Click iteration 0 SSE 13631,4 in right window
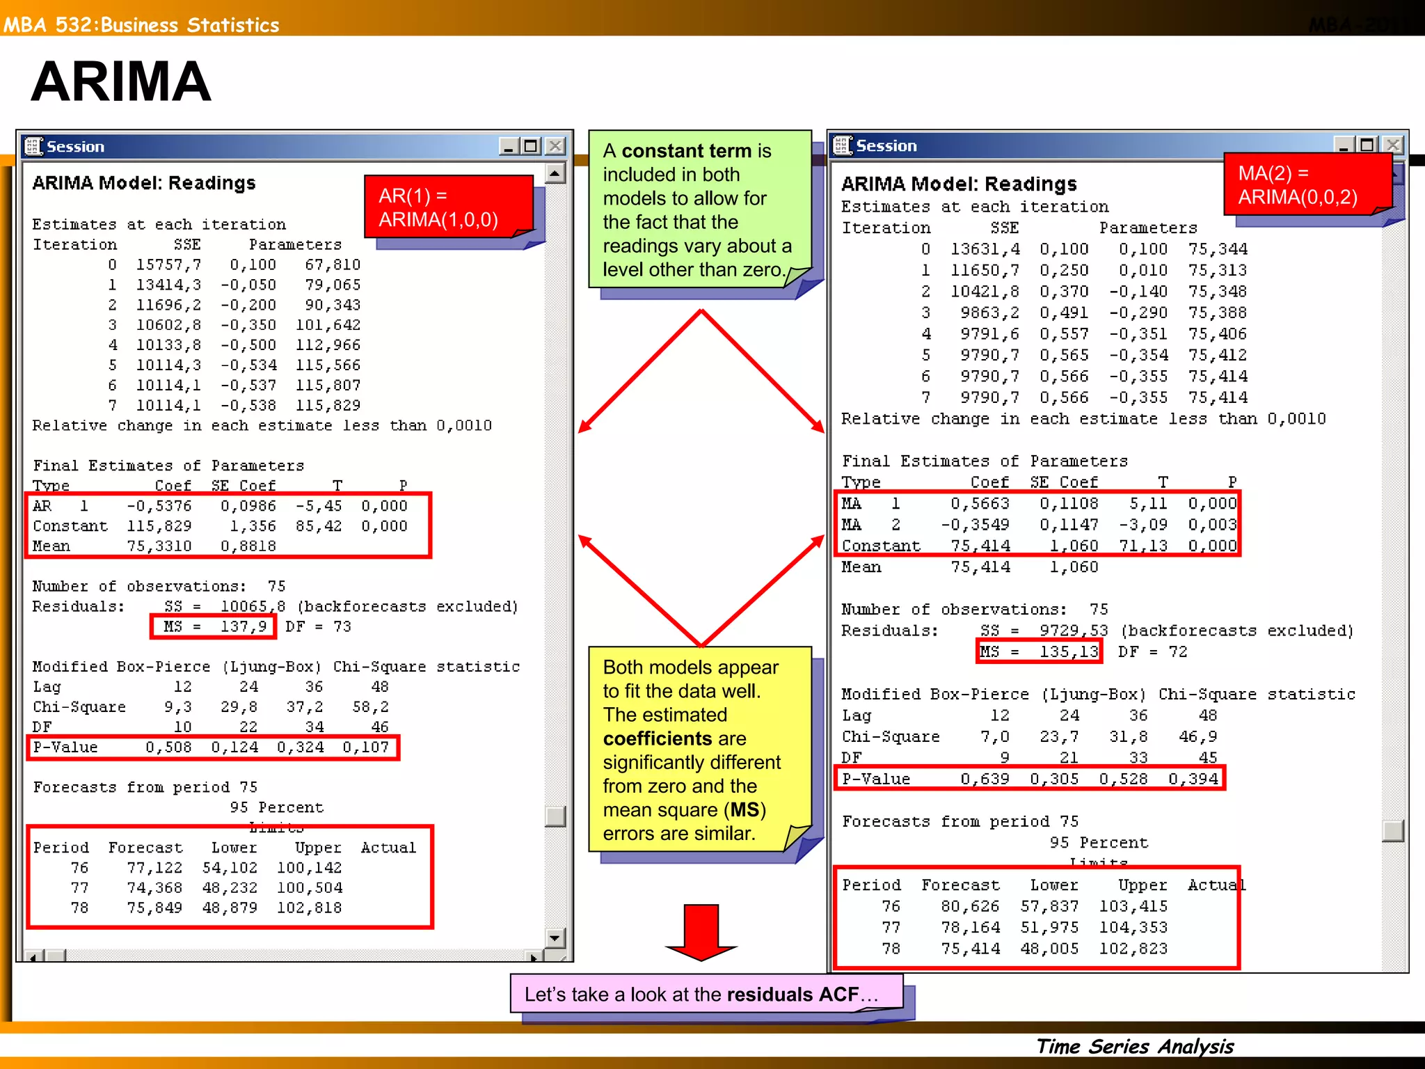 pos(985,249)
